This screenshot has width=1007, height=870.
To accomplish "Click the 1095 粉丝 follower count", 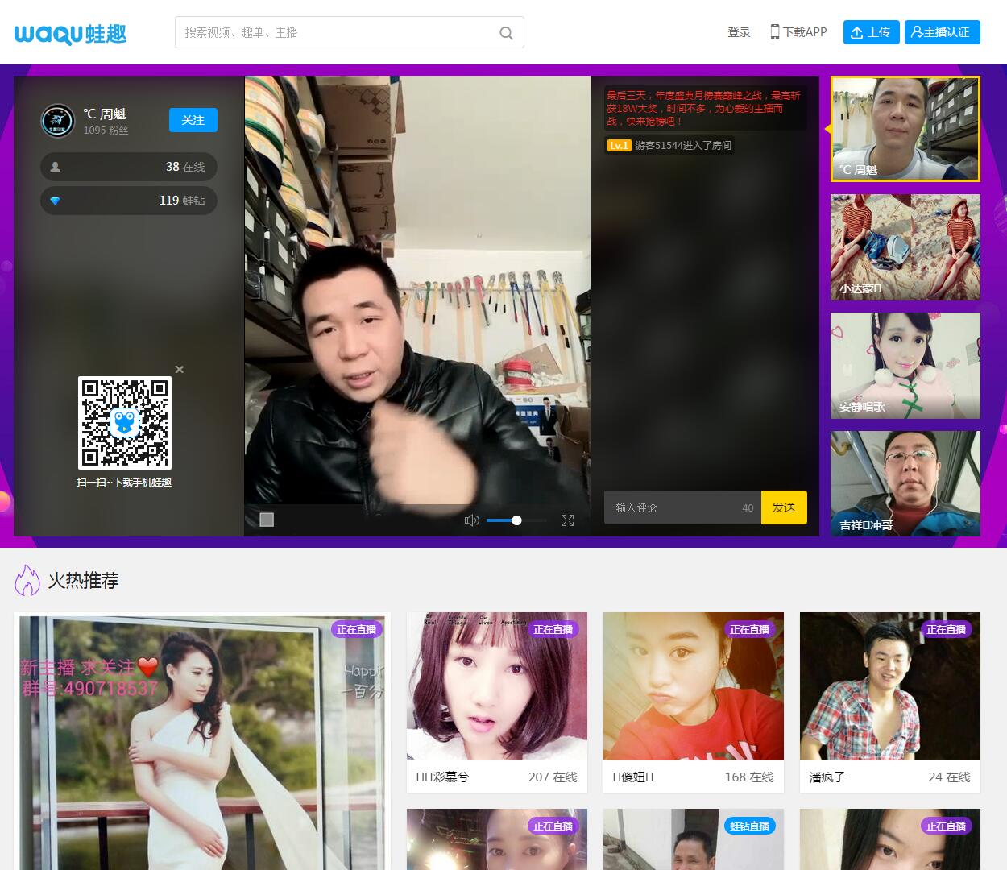I will pyautogui.click(x=106, y=130).
